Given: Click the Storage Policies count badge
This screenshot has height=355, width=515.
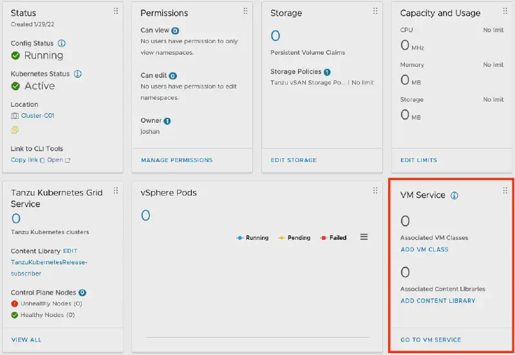Looking at the screenshot, I should (x=327, y=72).
